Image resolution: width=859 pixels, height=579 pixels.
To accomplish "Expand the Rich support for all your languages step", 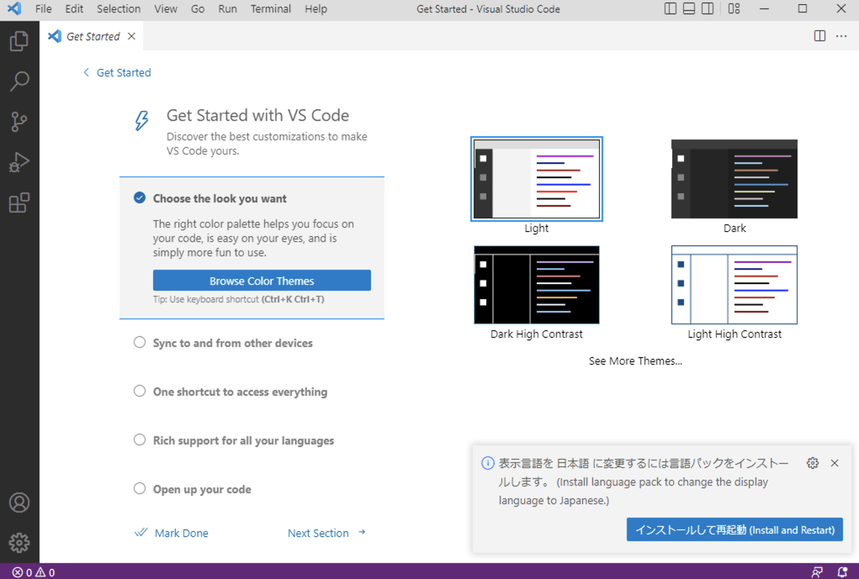I will [x=243, y=440].
